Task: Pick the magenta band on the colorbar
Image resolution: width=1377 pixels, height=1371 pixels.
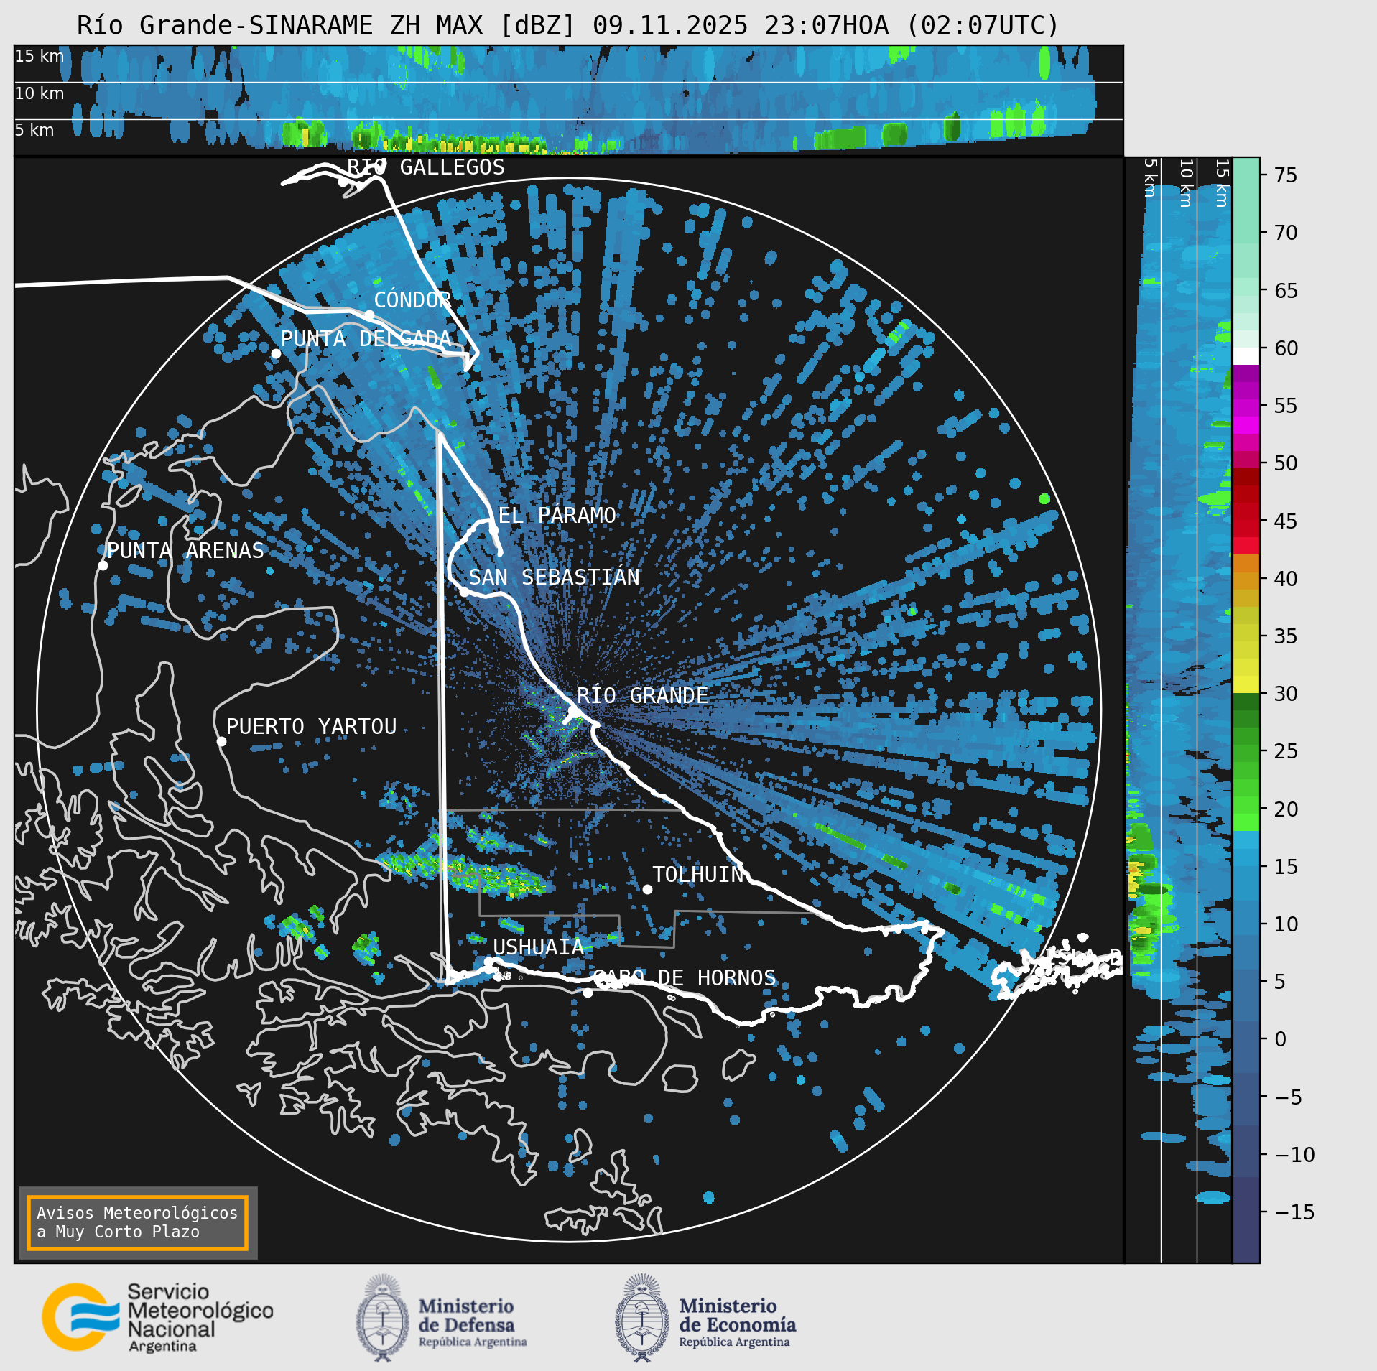Action: [1246, 425]
